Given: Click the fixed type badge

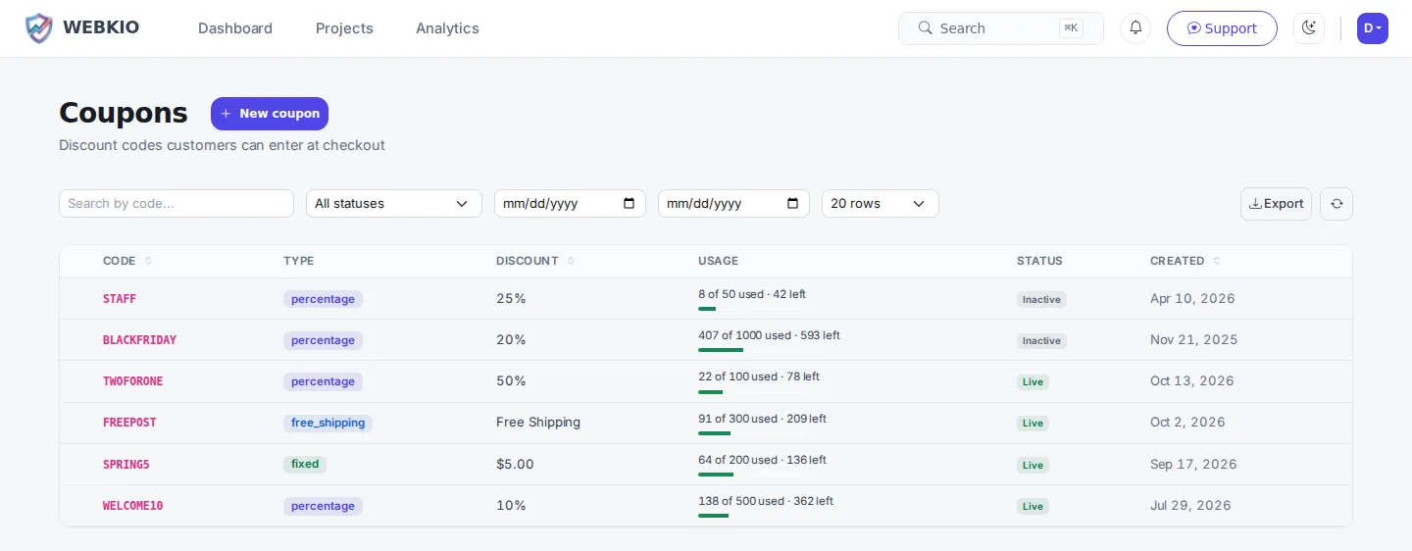Looking at the screenshot, I should click(305, 465).
